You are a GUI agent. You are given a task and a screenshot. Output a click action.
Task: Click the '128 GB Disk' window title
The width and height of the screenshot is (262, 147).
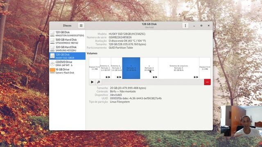tap(149, 24)
